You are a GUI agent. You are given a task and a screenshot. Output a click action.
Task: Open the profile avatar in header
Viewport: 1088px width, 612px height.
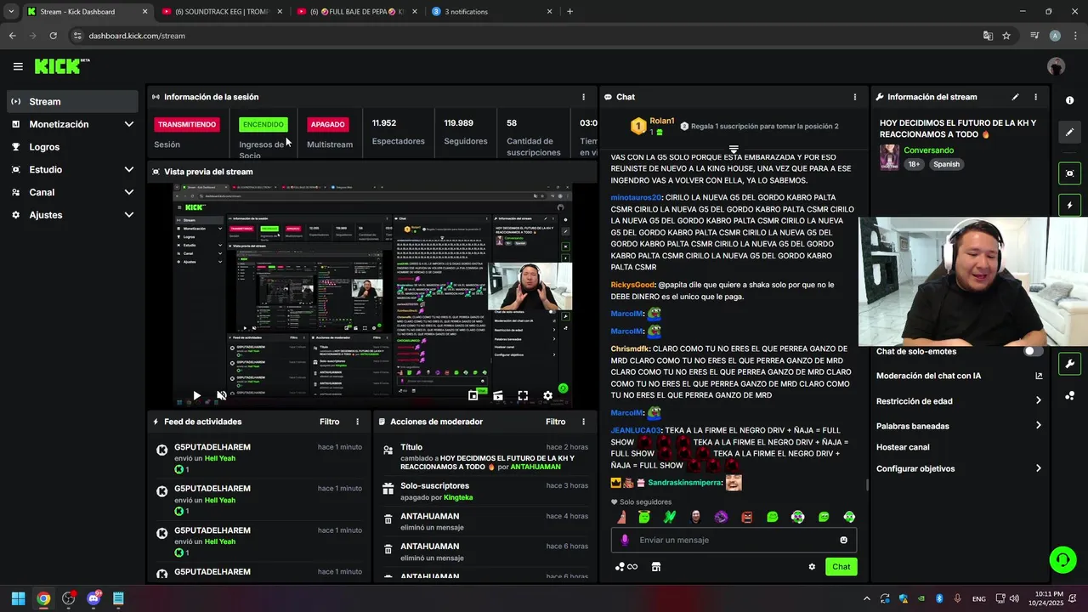tap(1056, 66)
